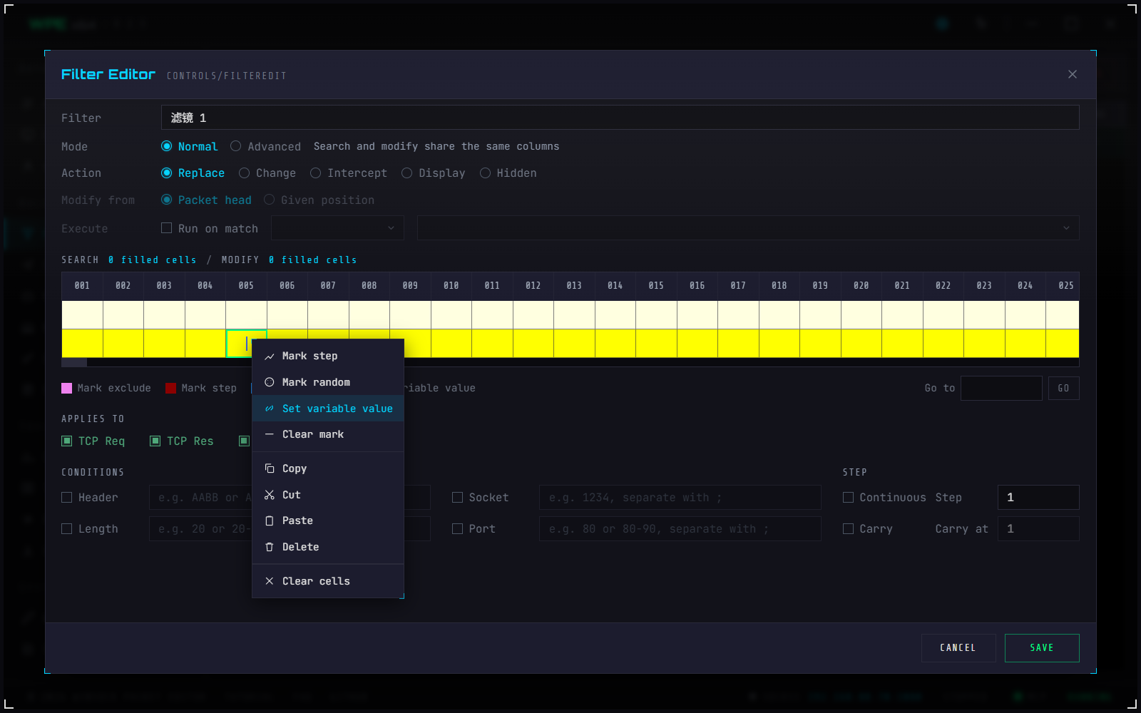1141x713 pixels.
Task: Tick the Port condition checkbox
Action: pos(457,529)
